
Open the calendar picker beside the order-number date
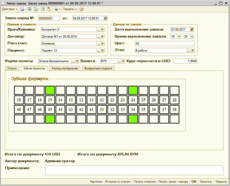tap(106, 18)
